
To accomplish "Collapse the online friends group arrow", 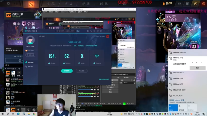I will 6,89.
